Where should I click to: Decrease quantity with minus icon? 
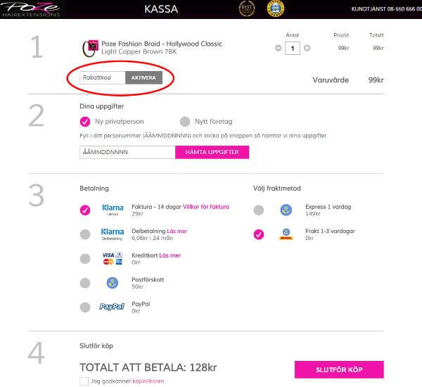279,48
